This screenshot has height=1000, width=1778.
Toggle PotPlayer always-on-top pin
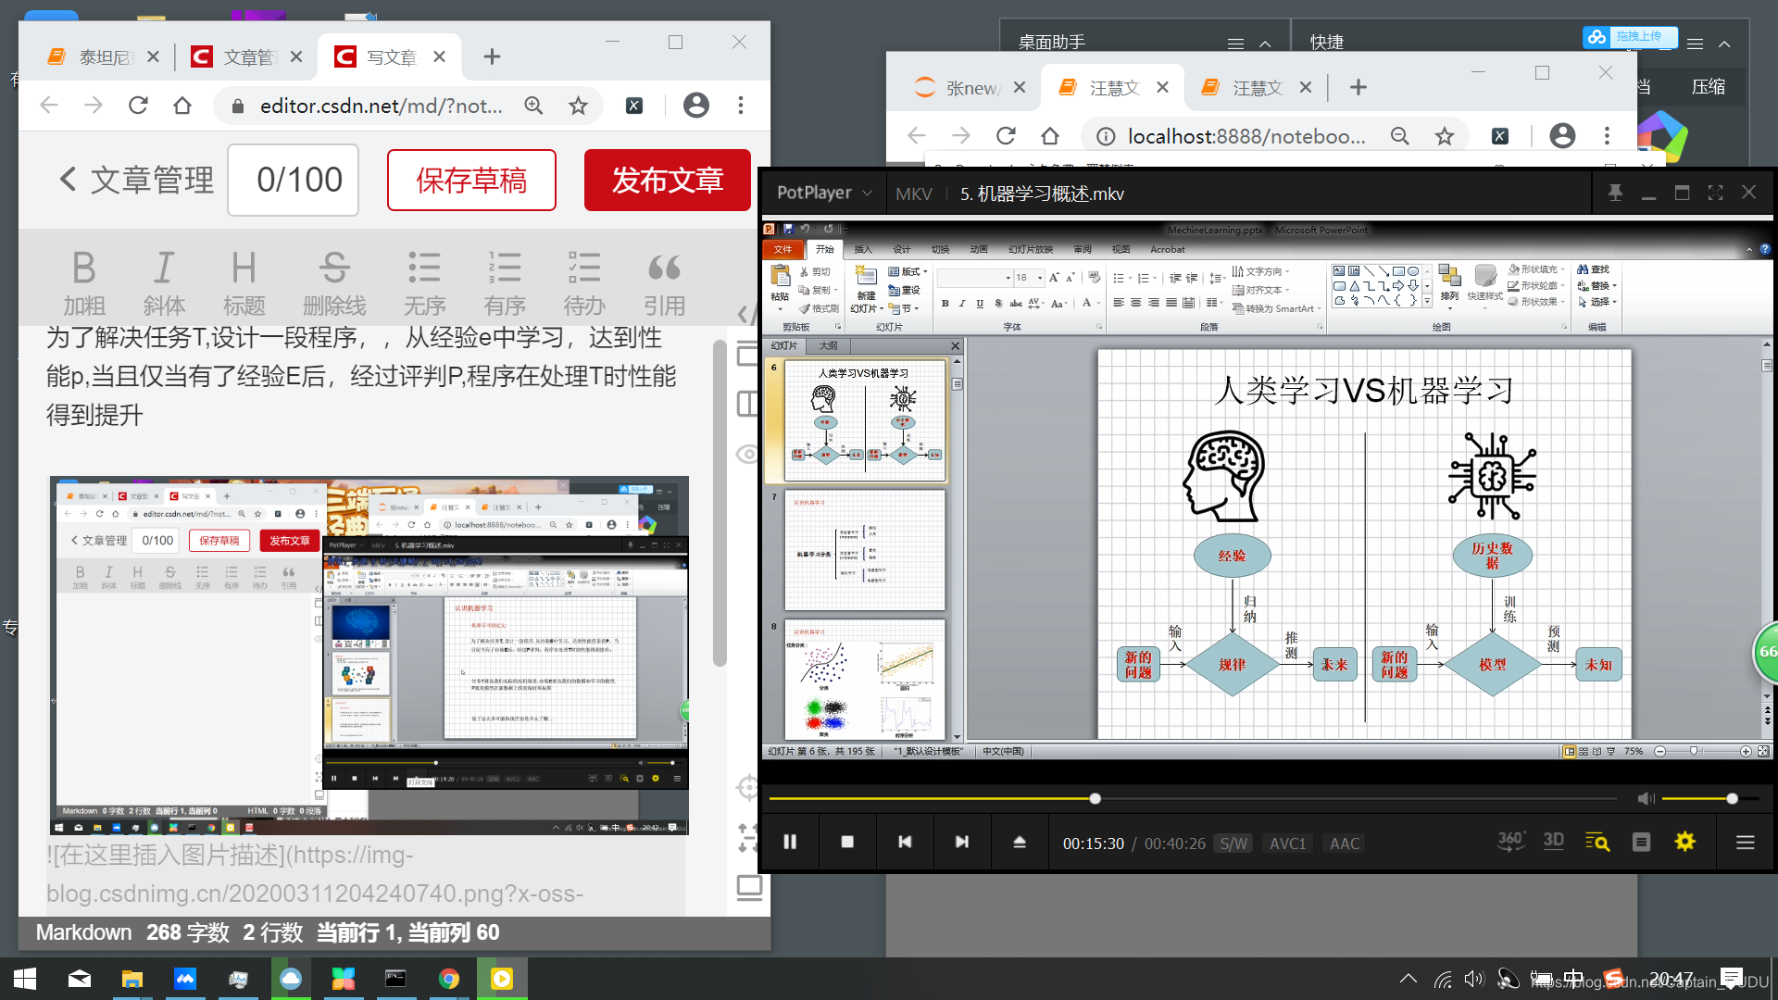tap(1615, 193)
